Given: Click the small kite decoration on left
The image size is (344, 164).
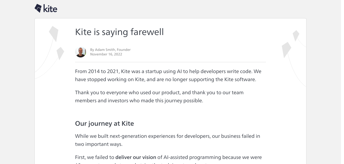Looking at the screenshot, I should click(x=60, y=53).
